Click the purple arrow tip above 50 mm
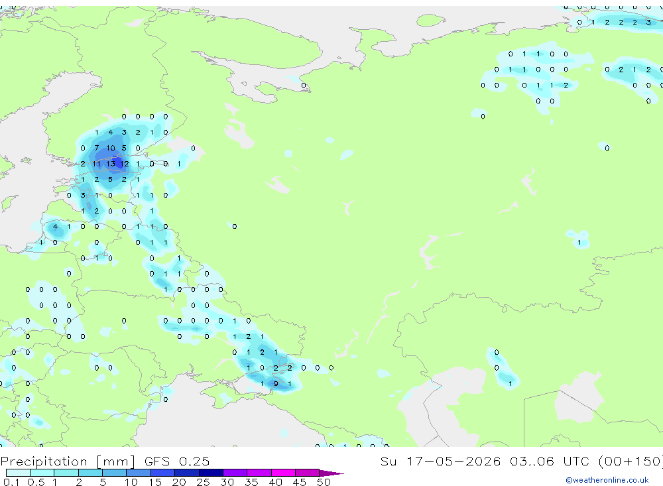Image resolution: width=663 pixels, height=486 pixels. click(331, 473)
